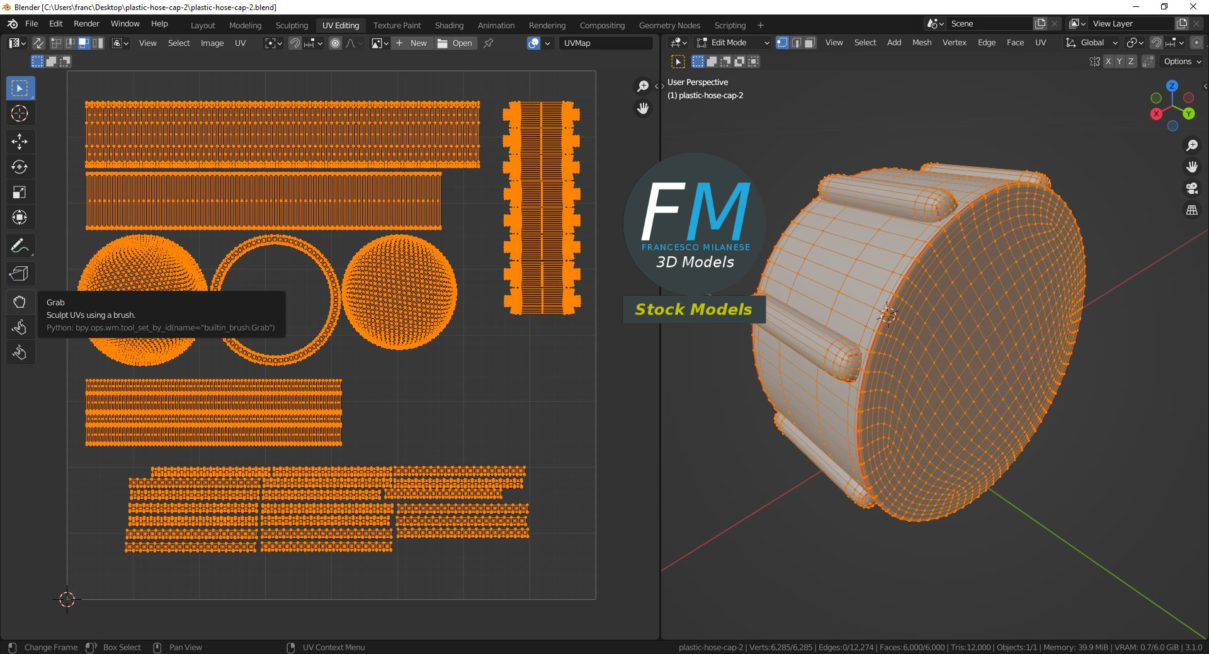Toggle camera view in 3D viewport
The height and width of the screenshot is (654, 1209).
(1191, 189)
